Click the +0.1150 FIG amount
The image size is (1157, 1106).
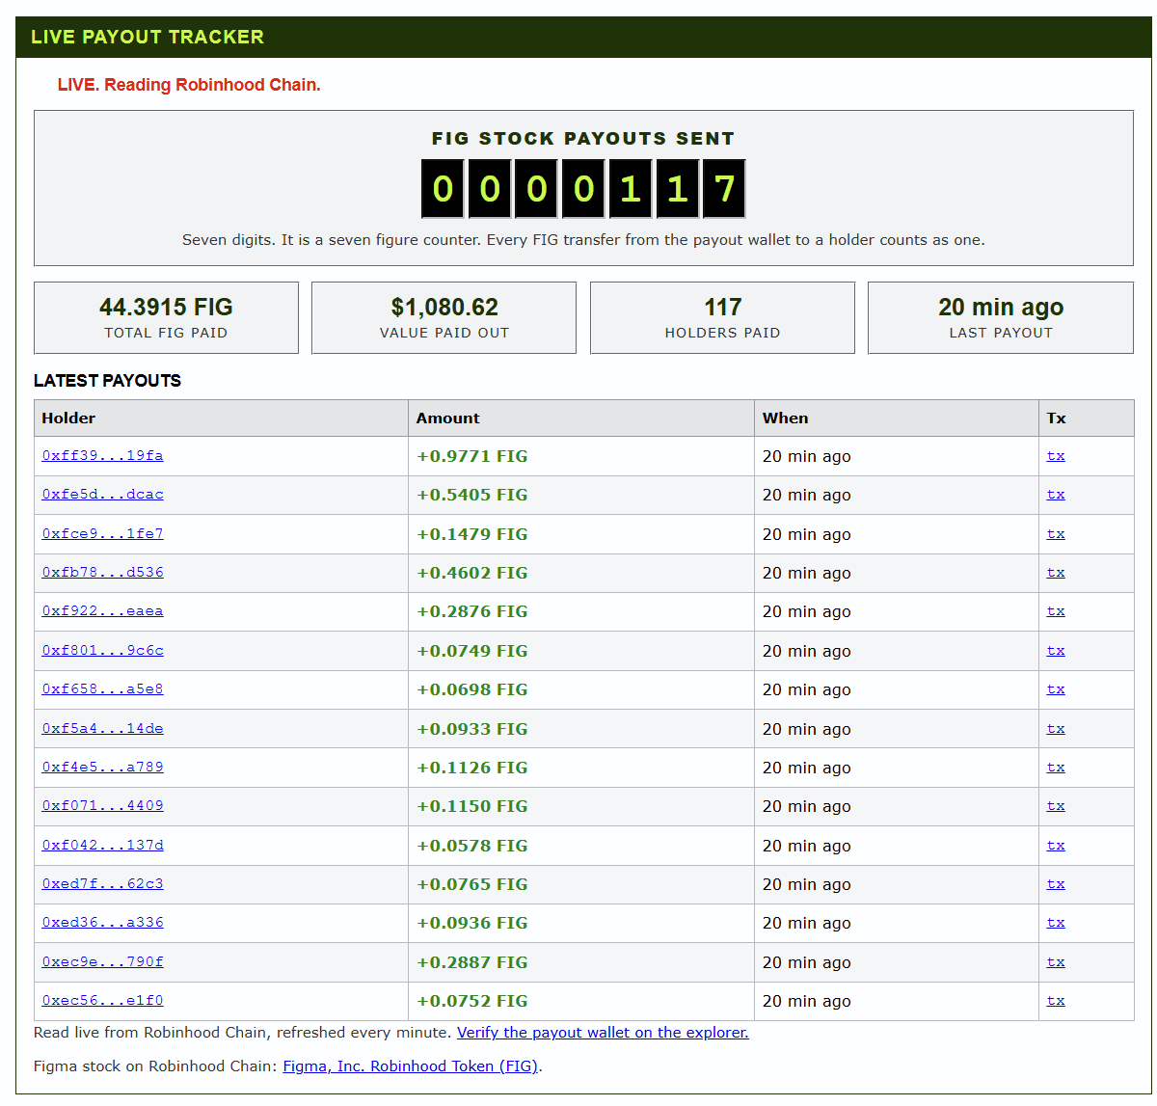(472, 806)
